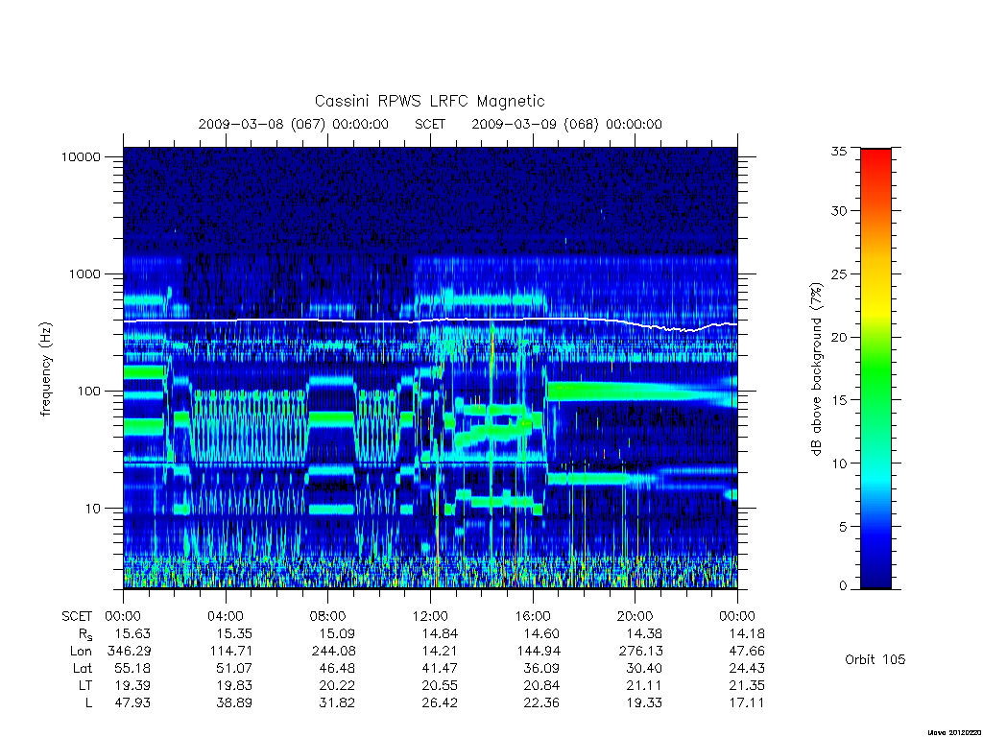The image size is (983, 737).
Task: Click the plot title 'Cassini RPWS LRFC Magnetic'
Action: (429, 101)
